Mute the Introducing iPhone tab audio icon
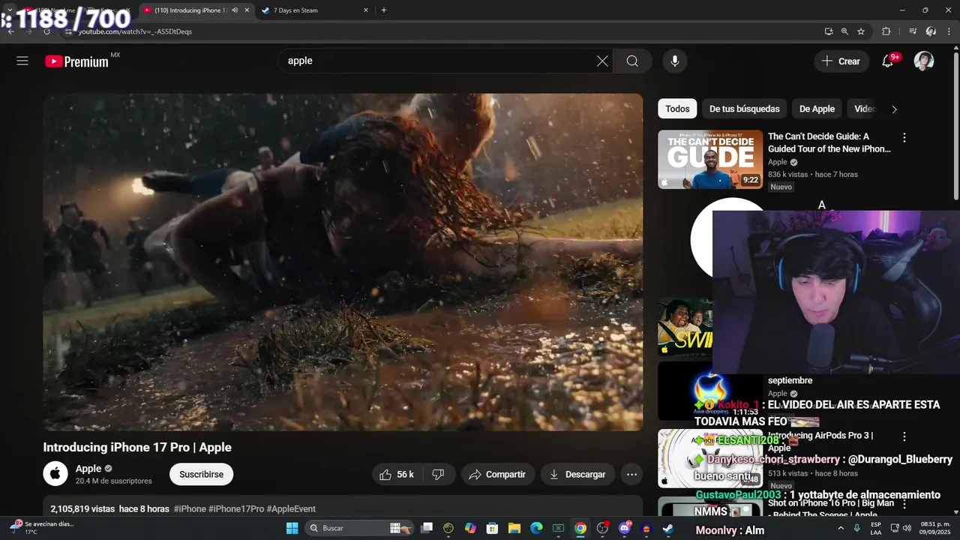Viewport: 960px width, 540px height. 235,10
